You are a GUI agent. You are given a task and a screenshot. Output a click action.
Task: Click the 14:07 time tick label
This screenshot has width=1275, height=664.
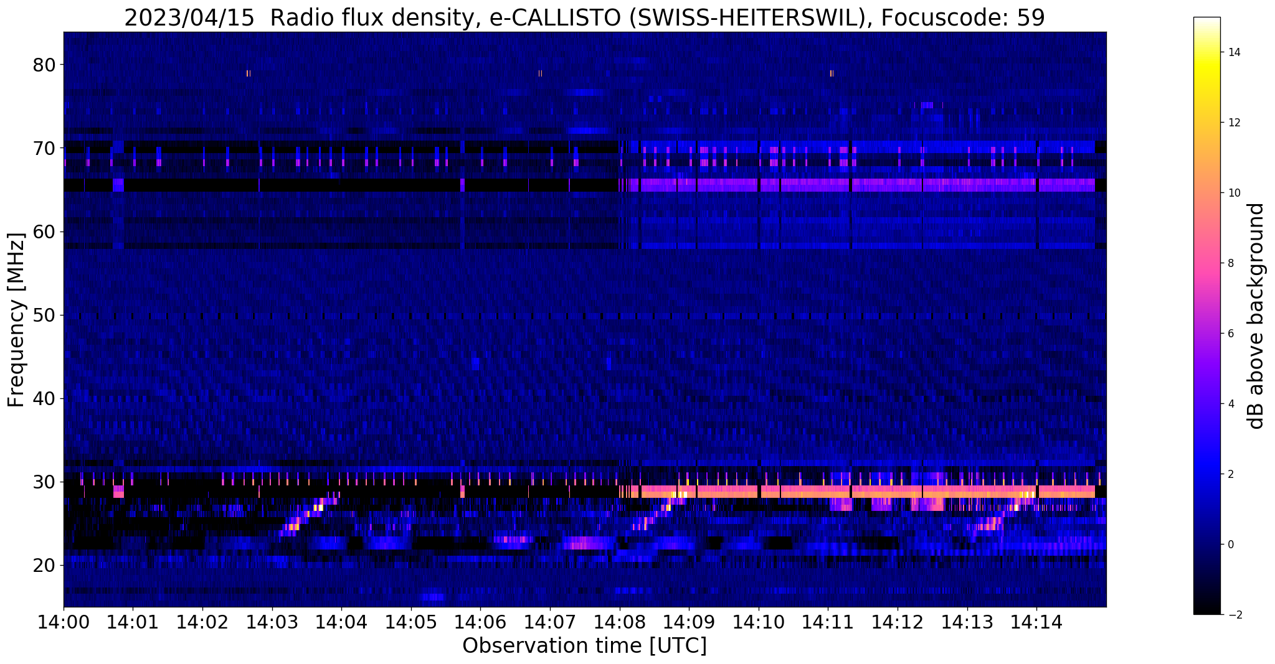tap(550, 622)
